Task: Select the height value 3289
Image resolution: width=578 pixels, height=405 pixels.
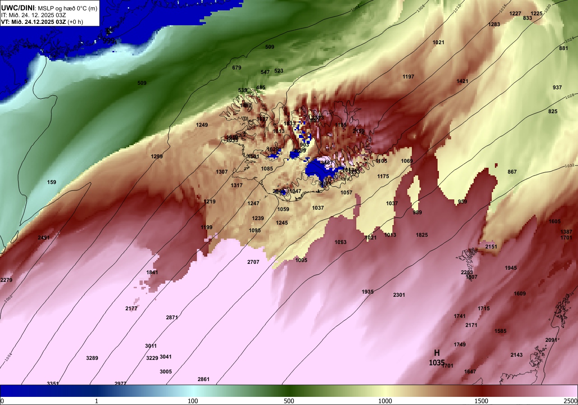Action: coord(92,358)
